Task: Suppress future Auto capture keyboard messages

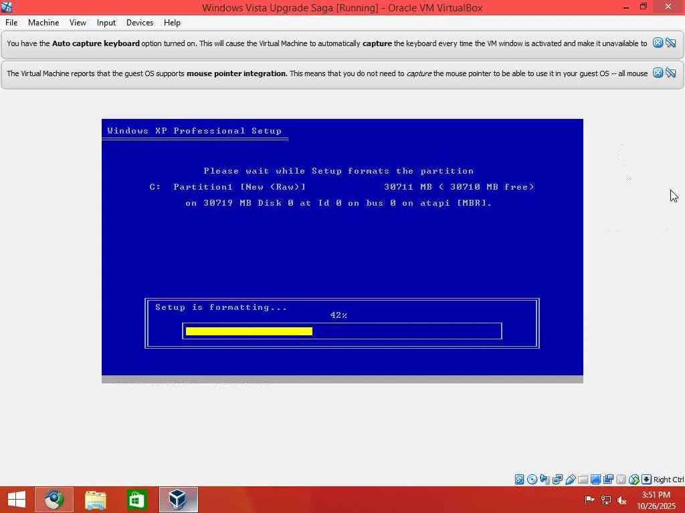Action: pos(671,43)
